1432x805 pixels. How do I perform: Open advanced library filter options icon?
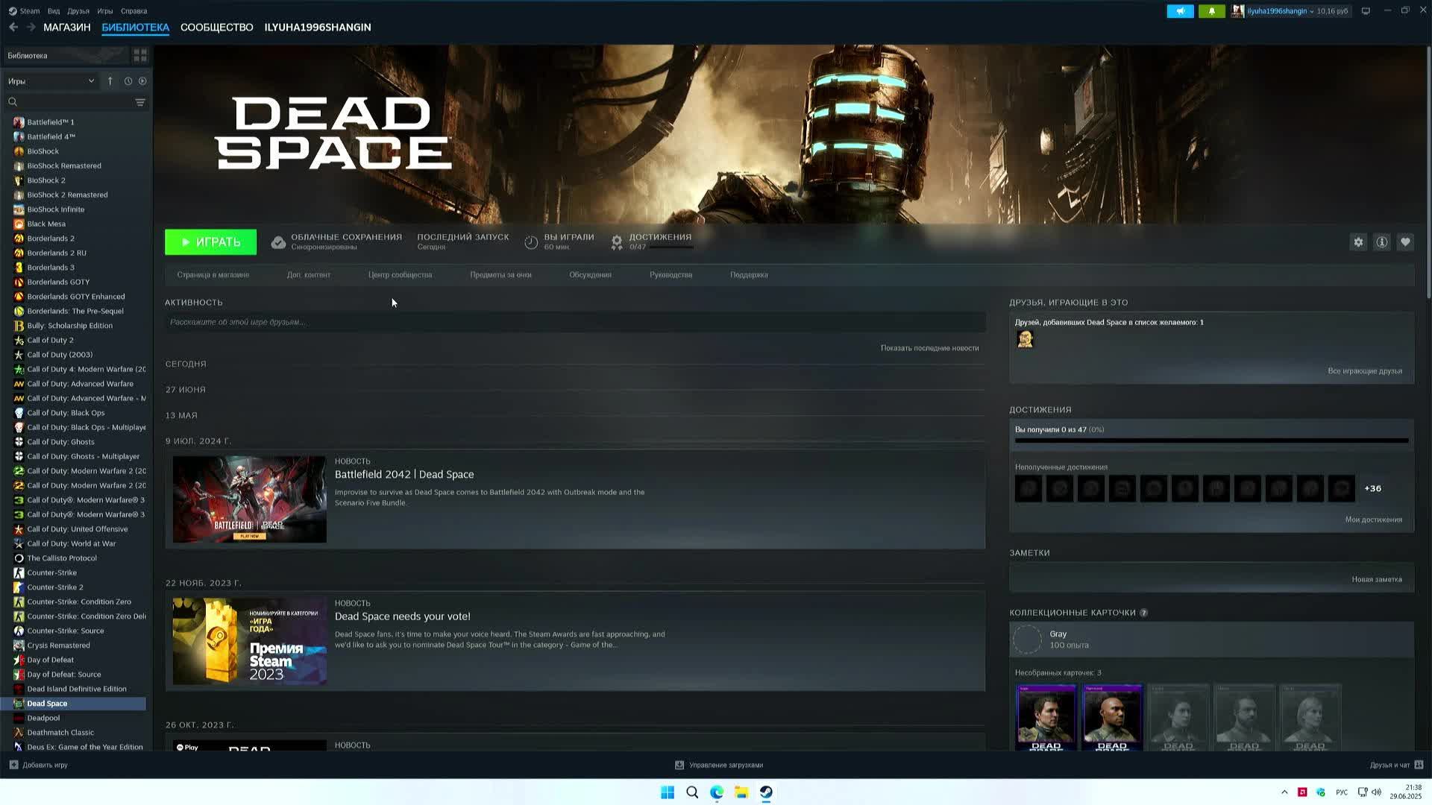tap(140, 102)
